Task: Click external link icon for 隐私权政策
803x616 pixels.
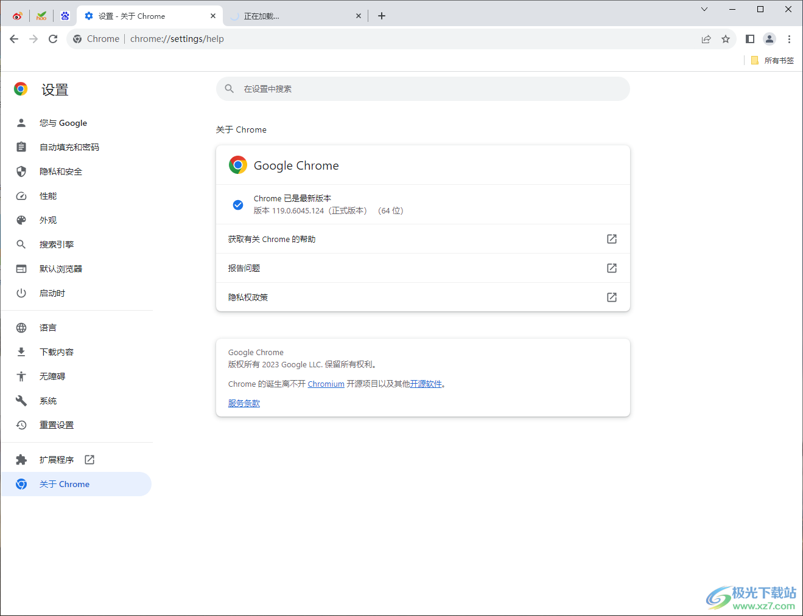Action: point(612,297)
